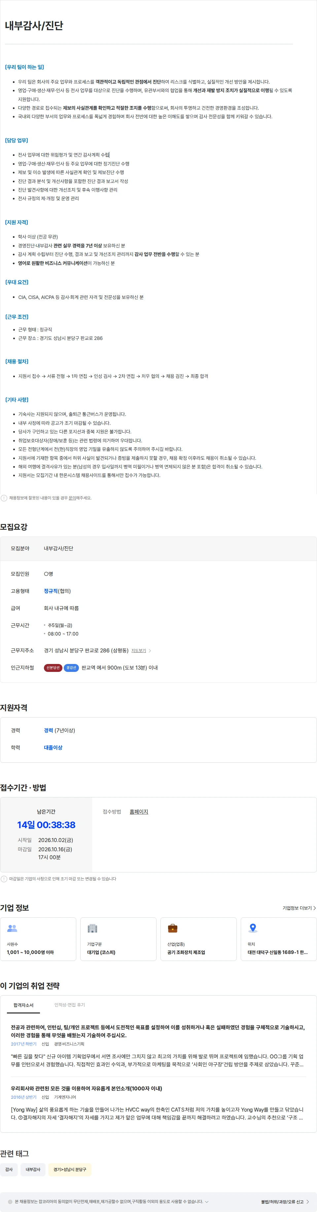Viewport: 317px width, 1212px height.
Task: Click the 내부감사/진단 page heading
Action: click(x=34, y=25)
